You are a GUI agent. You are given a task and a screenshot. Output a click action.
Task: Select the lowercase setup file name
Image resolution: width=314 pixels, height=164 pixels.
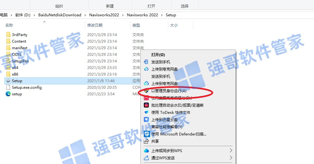[17, 94]
